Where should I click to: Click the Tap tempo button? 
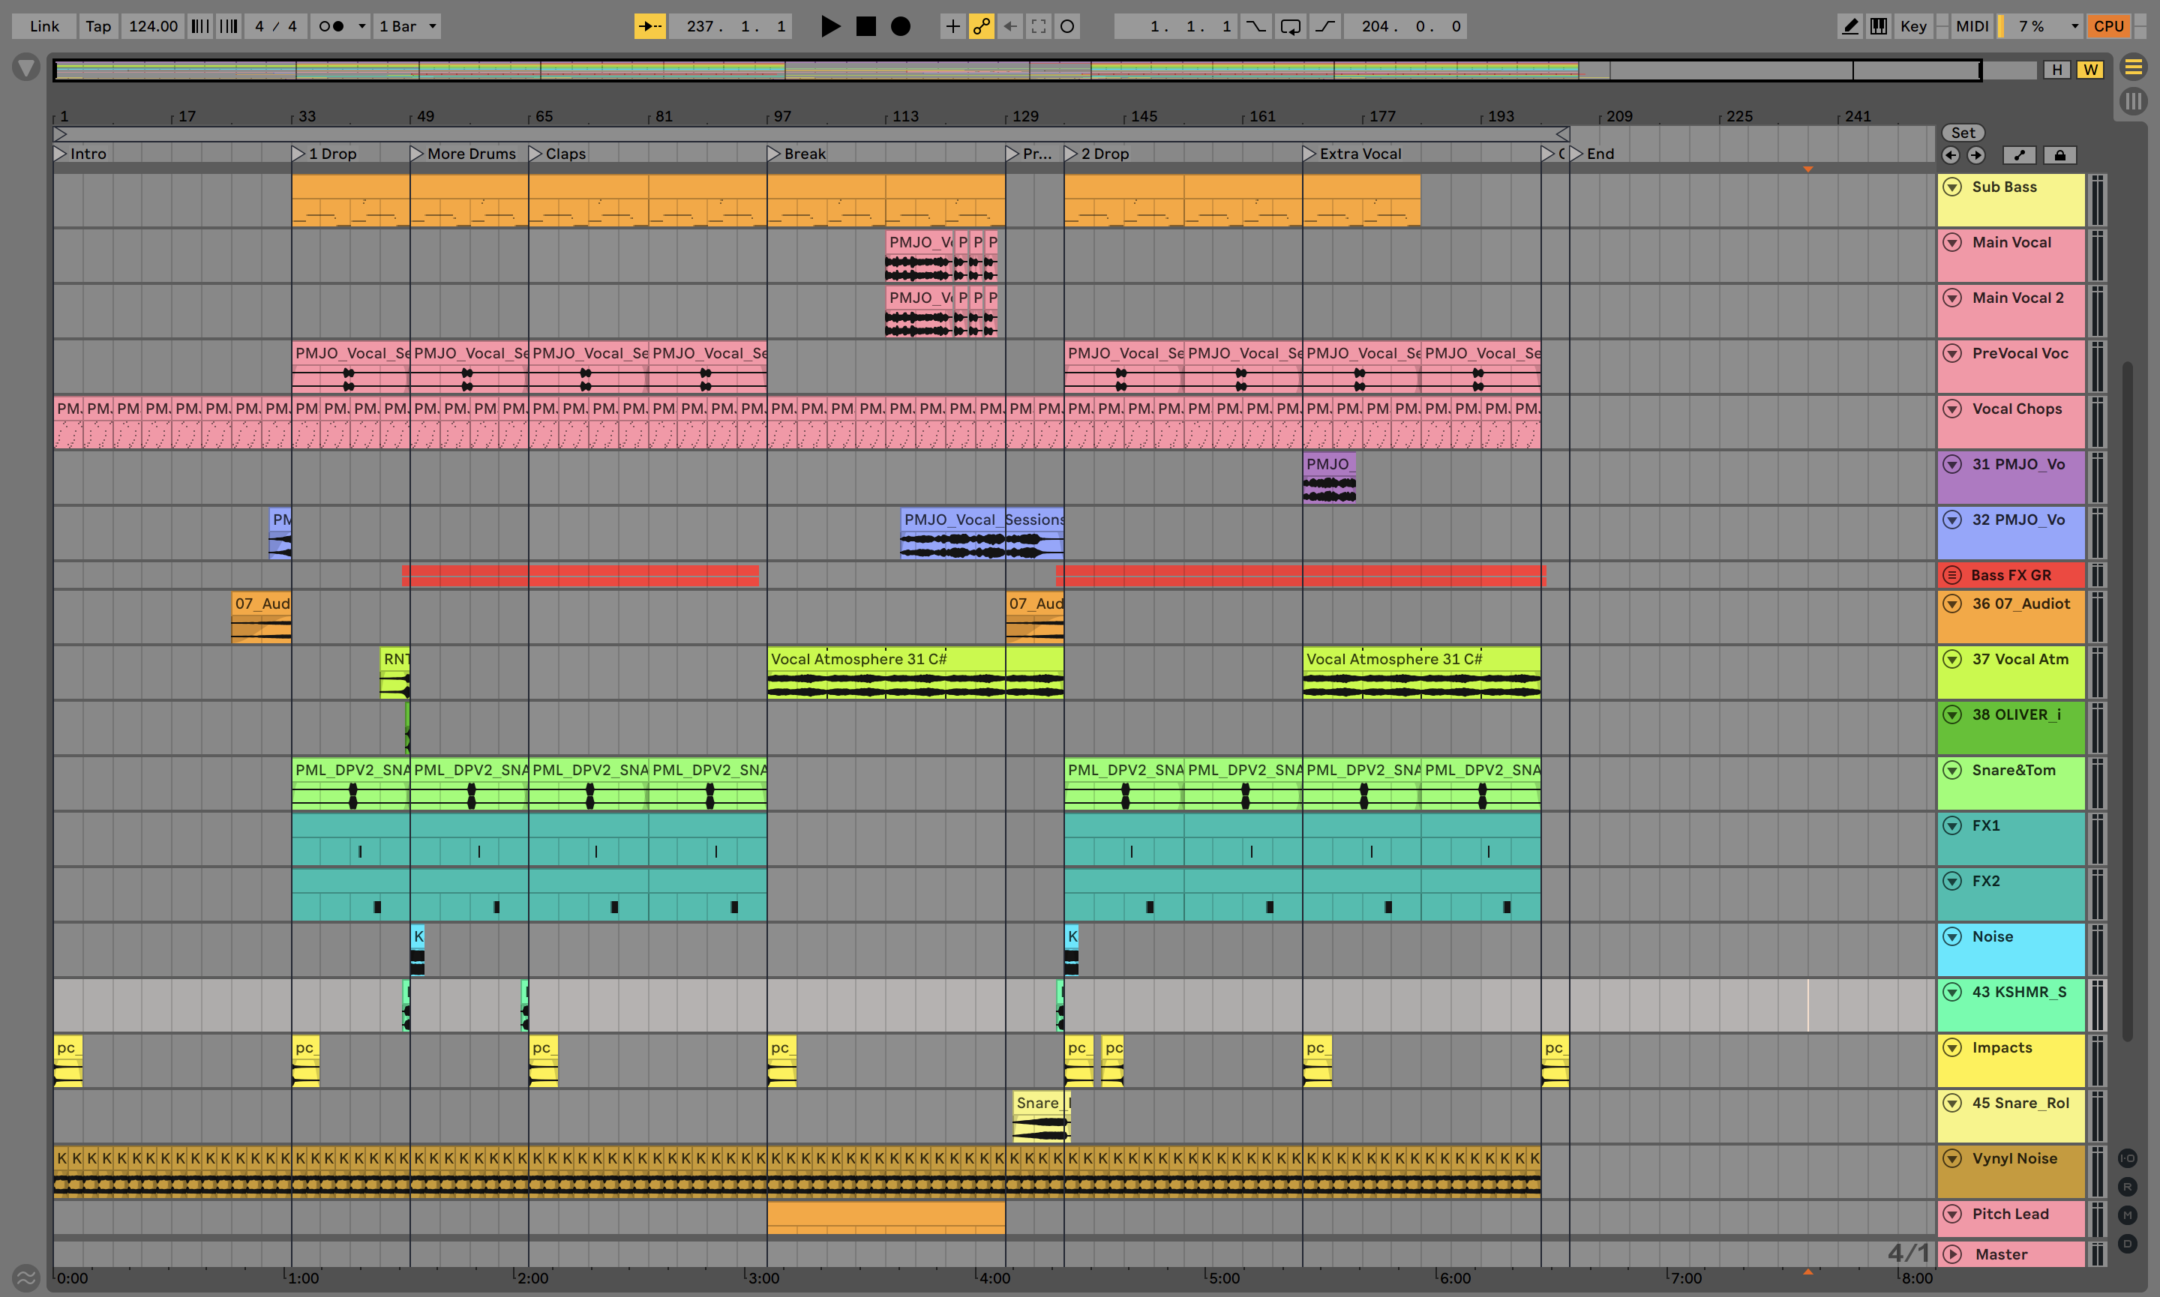click(x=98, y=26)
